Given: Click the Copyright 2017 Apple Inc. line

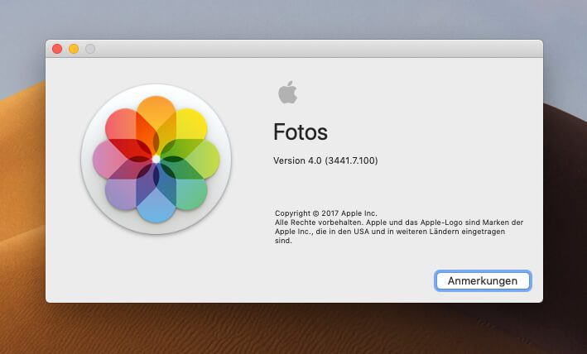Looking at the screenshot, I should [x=325, y=213].
